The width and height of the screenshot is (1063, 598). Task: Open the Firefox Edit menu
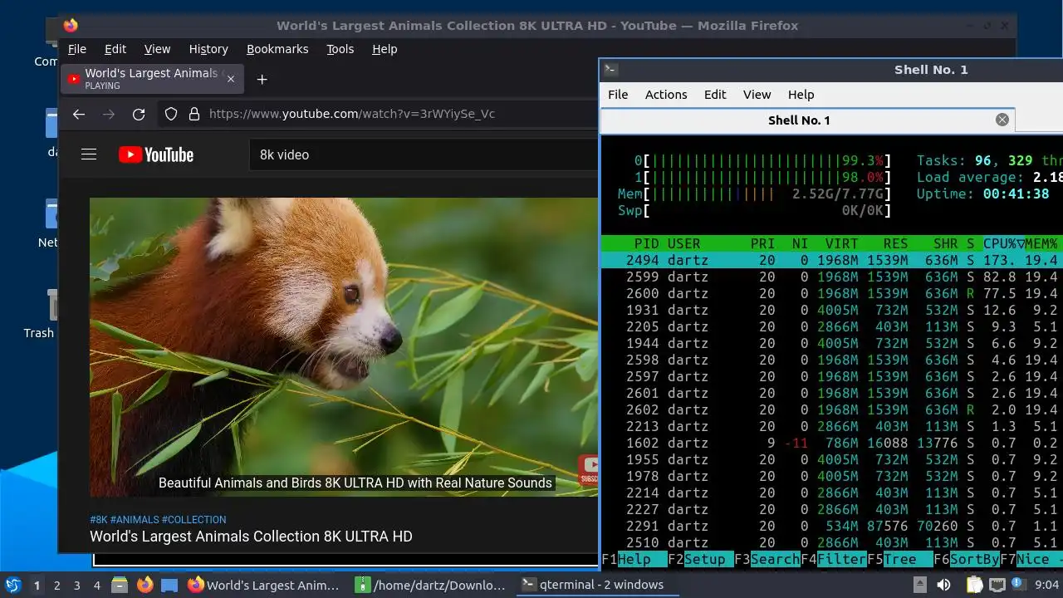click(115, 49)
